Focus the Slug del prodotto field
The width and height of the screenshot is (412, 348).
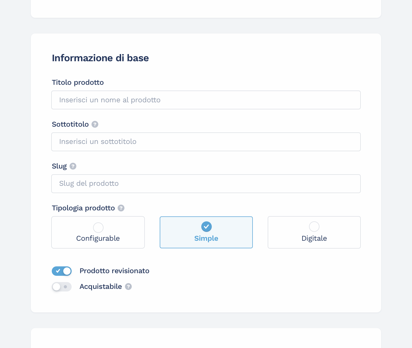tap(206, 184)
